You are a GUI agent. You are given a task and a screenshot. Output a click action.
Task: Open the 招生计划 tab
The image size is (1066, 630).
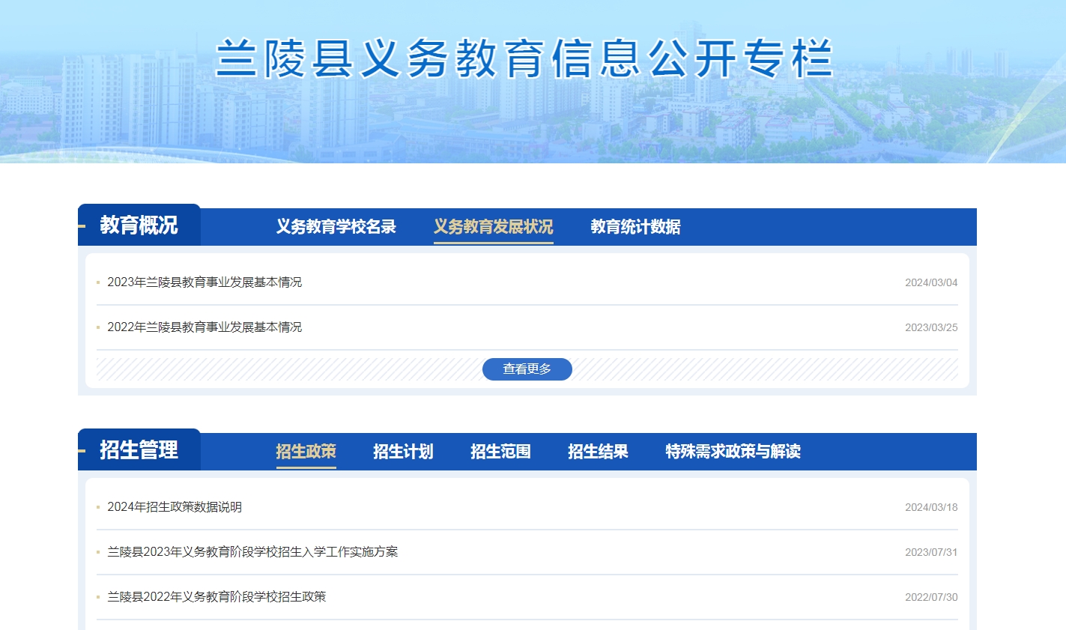[403, 451]
